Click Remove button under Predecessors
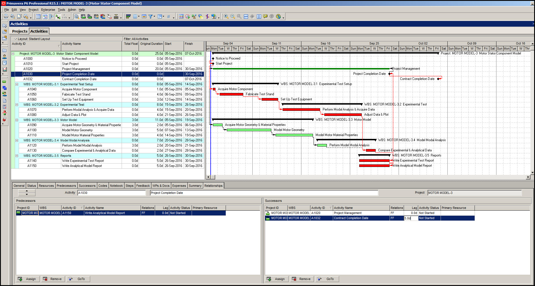Image resolution: width=535 pixels, height=286 pixels. tap(53, 279)
